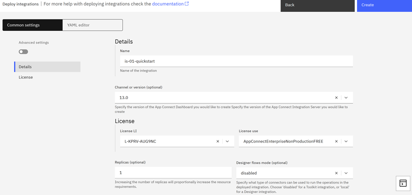Click the AppConnectEnterpriseNonProductionFREE value
Viewport: 412px width, 195px height.
tap(283, 141)
